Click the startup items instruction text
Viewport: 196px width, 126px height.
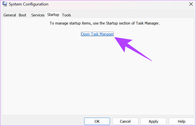click(x=104, y=23)
